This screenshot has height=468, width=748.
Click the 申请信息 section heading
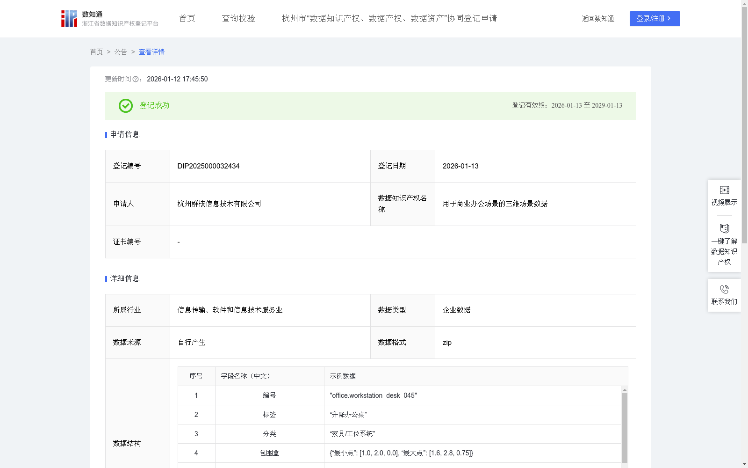point(125,135)
